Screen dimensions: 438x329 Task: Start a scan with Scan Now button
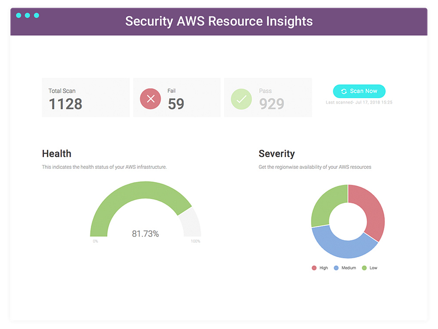[x=359, y=91]
